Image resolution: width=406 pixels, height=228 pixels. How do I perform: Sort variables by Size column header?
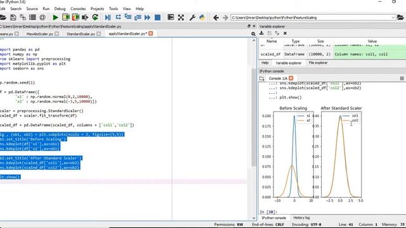320,41
